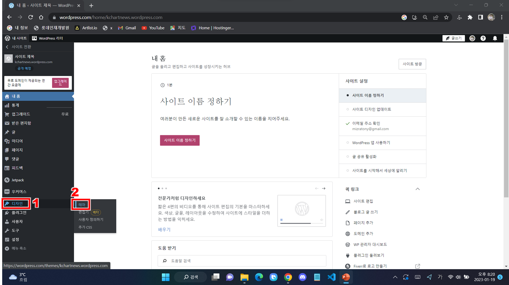Reload the page in Chrome
509x285 pixels.
[31, 17]
